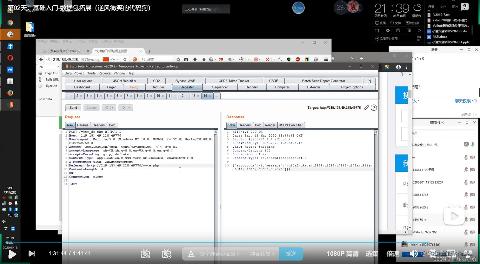Open the 1080P quality selector
Image resolution: width=480 pixels, height=264 pixels.
coord(343,254)
